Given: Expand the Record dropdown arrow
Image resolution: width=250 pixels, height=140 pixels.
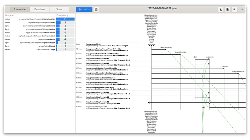Looking at the screenshot, I should [89, 9].
